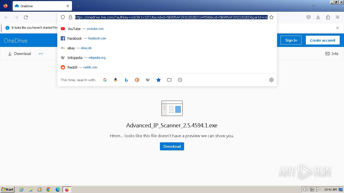Open a new tab with the plus button
344x193 pixels.
tap(78, 6)
